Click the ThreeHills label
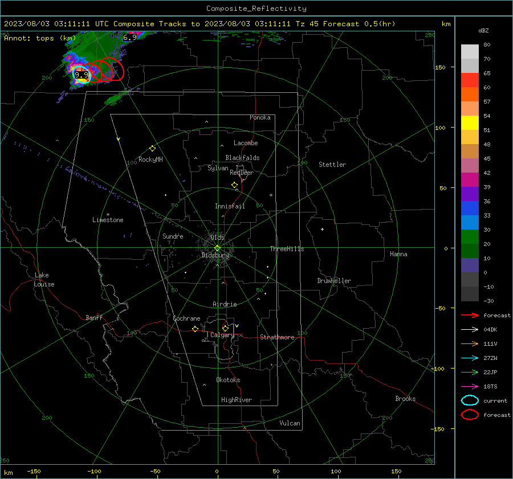Image resolution: width=513 pixels, height=479 pixels. coord(287,249)
